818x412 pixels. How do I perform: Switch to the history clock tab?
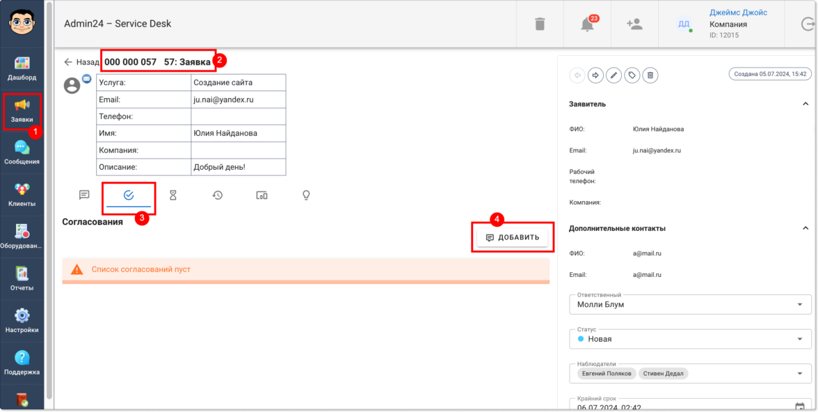tap(218, 195)
